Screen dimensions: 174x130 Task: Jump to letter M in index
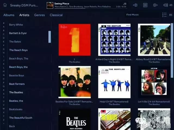click(x=4, y=71)
